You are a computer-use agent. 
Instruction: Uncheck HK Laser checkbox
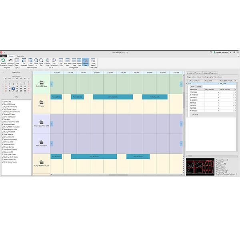pos(3,119)
